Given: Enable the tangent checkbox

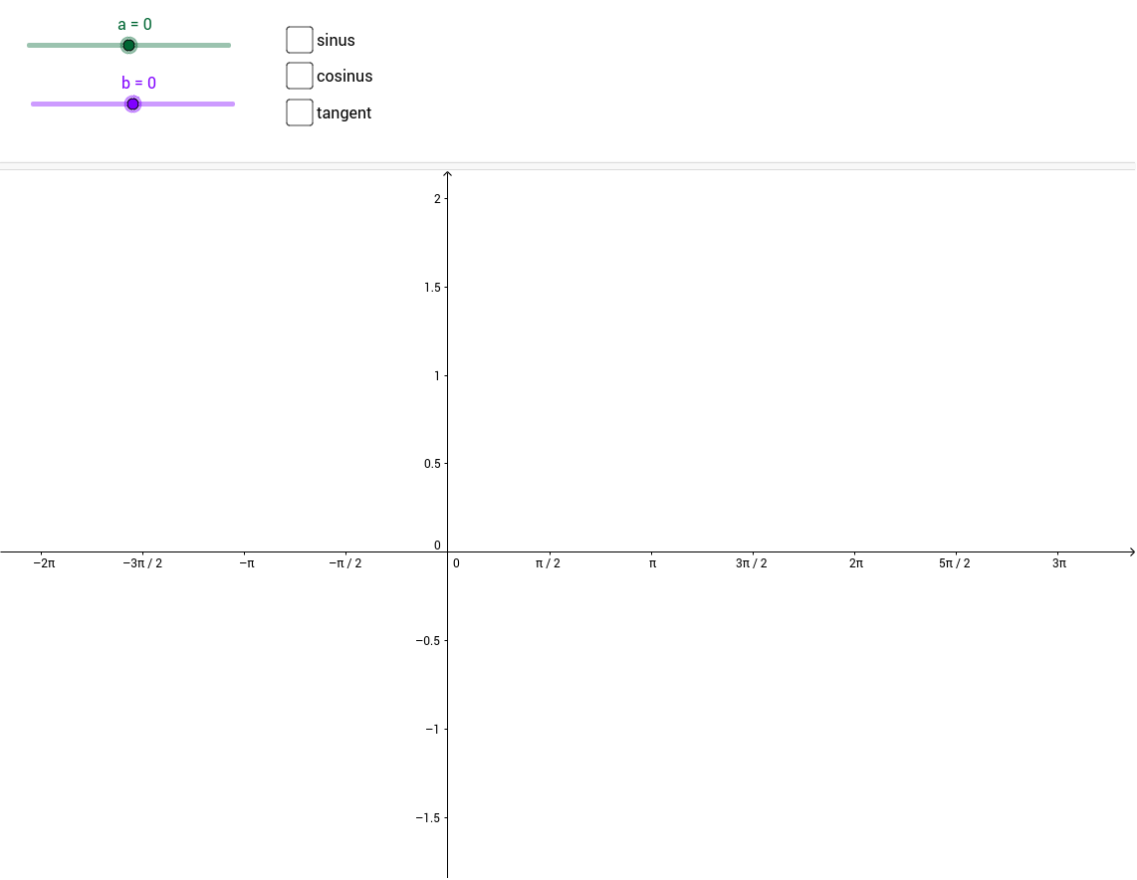Looking at the screenshot, I should 300,112.
